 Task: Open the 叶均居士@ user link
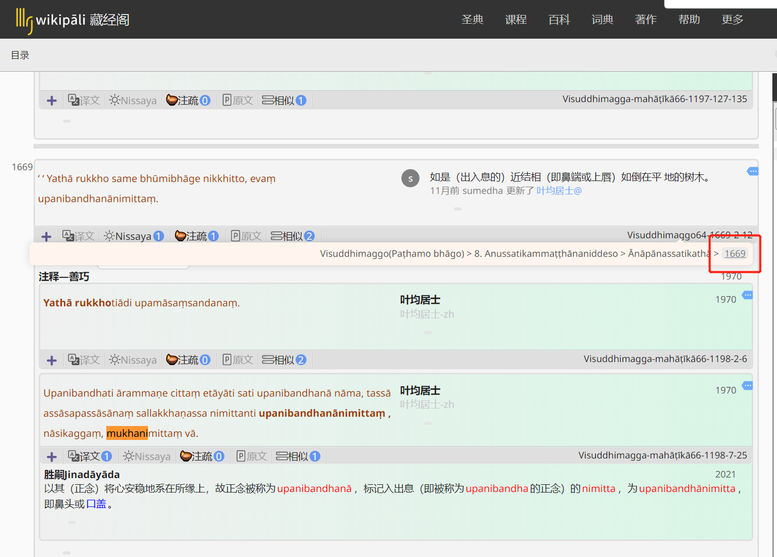[x=559, y=190]
